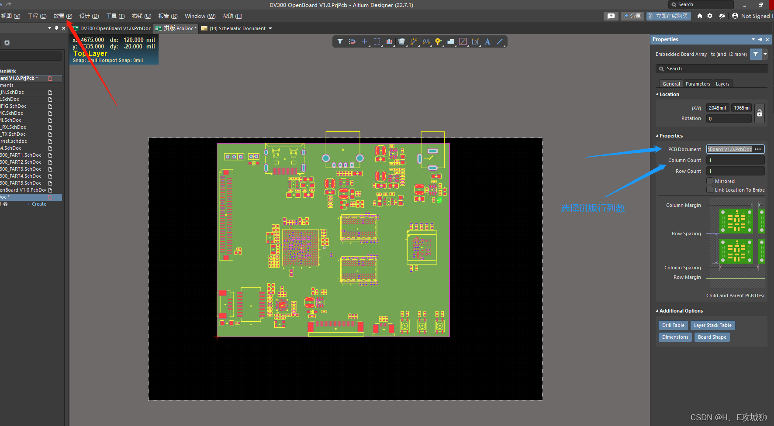Pin the Properties panel
774x426 pixels.
coord(760,39)
